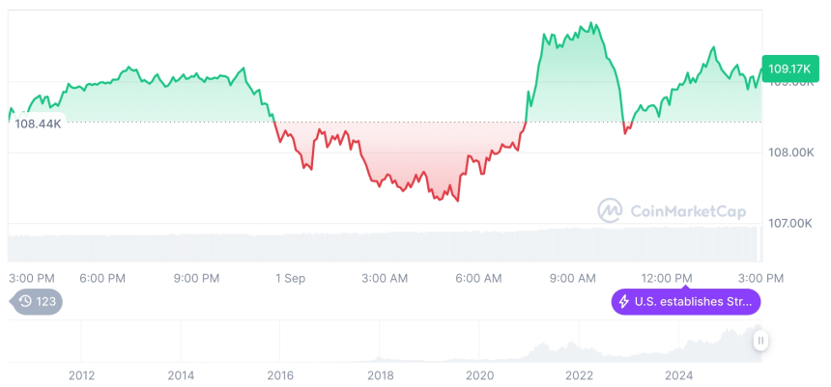This screenshot has width=831, height=387.
Task: Click the 108.44K opening price label
Action: pyautogui.click(x=39, y=124)
